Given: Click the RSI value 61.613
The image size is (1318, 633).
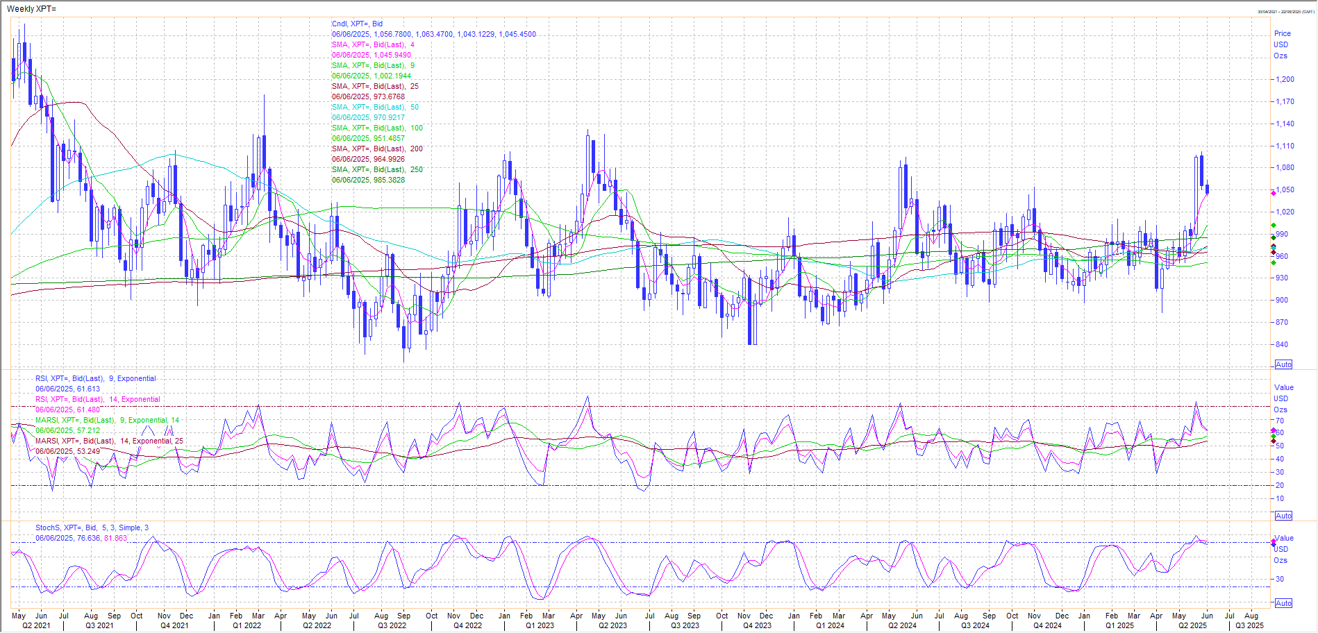Looking at the screenshot, I should [x=88, y=389].
